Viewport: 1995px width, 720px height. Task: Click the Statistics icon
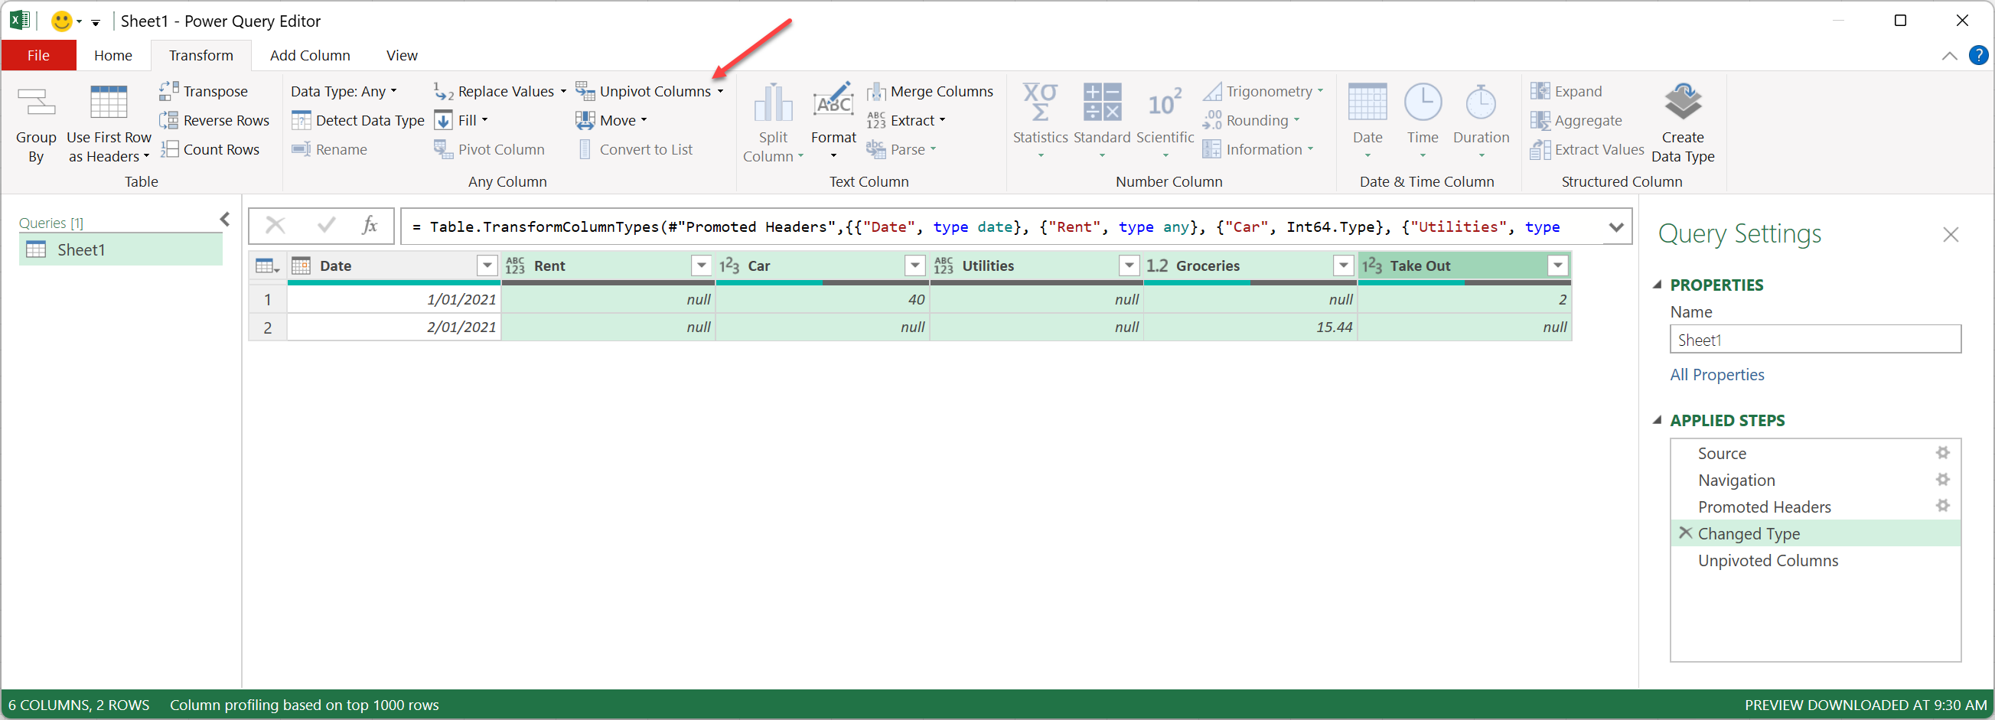coord(1040,103)
